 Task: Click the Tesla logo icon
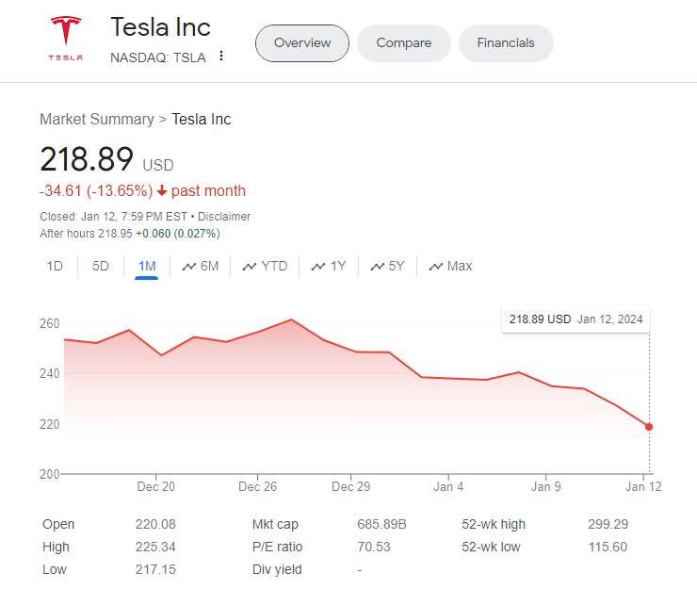65,38
